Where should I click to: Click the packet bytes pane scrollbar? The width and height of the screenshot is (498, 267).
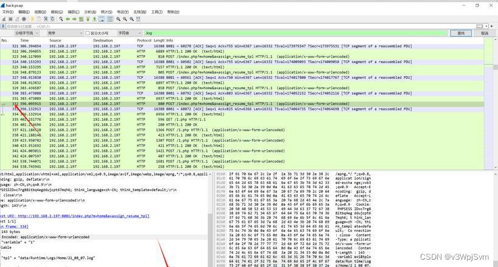click(x=496, y=220)
